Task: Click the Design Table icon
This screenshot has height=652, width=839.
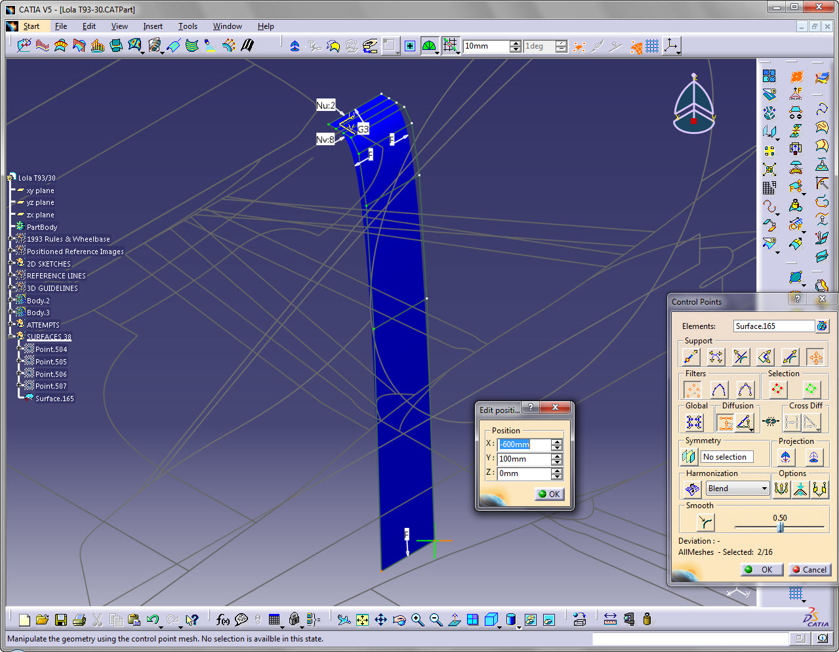Action: (274, 619)
